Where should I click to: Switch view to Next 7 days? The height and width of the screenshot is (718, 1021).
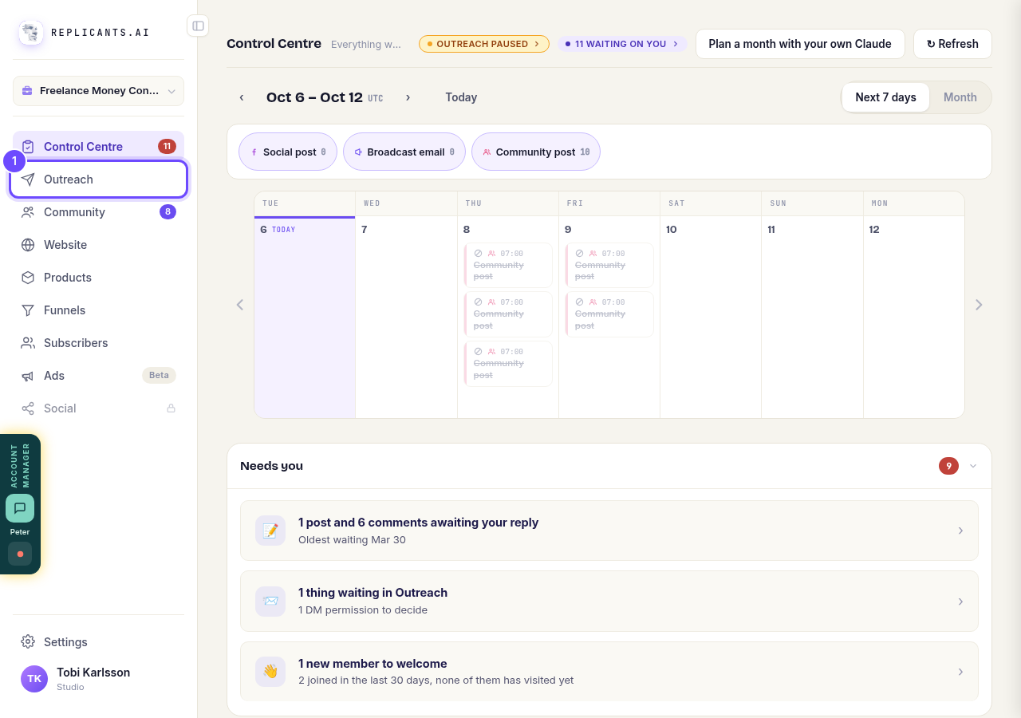pos(885,97)
